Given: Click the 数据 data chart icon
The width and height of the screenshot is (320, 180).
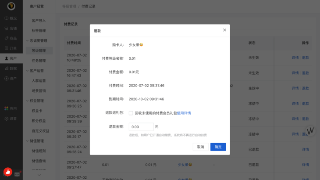Looking at the screenshot, I should [7, 68].
